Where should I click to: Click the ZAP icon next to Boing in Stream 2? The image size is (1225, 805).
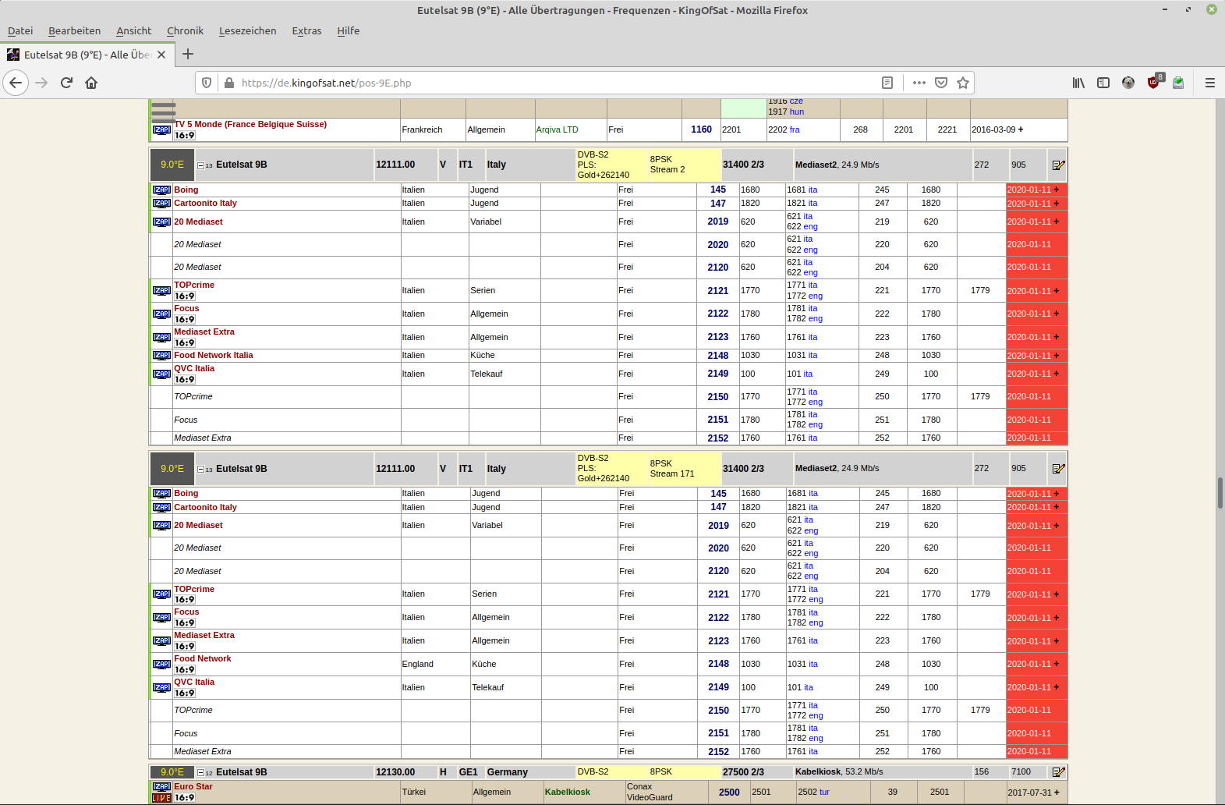tap(161, 190)
